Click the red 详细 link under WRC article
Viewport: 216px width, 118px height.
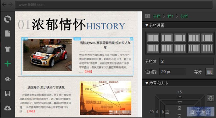pos(88,71)
